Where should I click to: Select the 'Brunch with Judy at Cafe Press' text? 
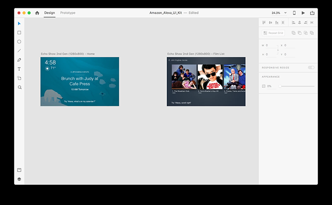point(80,81)
